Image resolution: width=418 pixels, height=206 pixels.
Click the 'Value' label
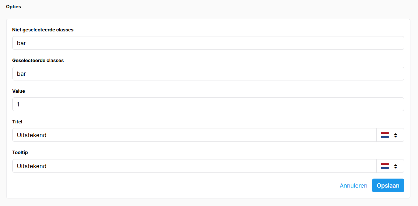click(19, 91)
